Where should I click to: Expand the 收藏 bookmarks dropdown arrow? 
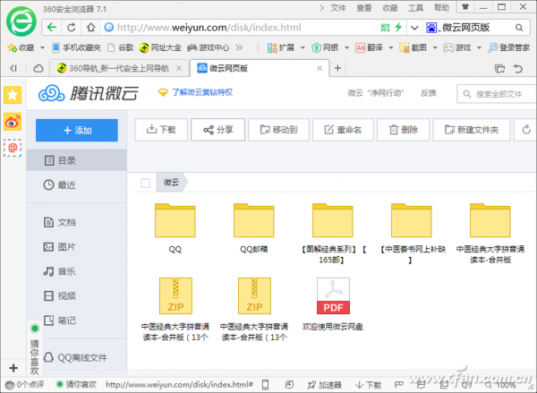pyautogui.click(x=42, y=47)
